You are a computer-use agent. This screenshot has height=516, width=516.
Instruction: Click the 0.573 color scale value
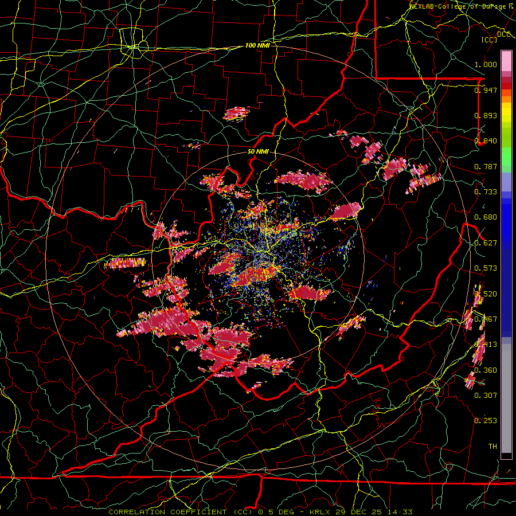click(x=486, y=268)
